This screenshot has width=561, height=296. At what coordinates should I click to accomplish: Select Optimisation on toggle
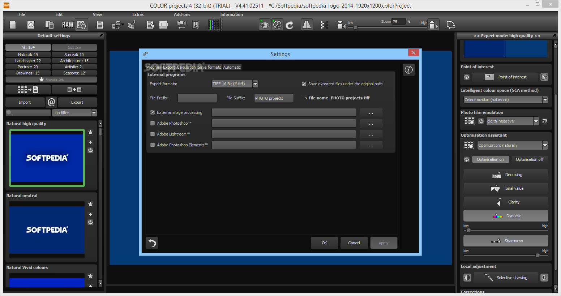[x=490, y=159]
